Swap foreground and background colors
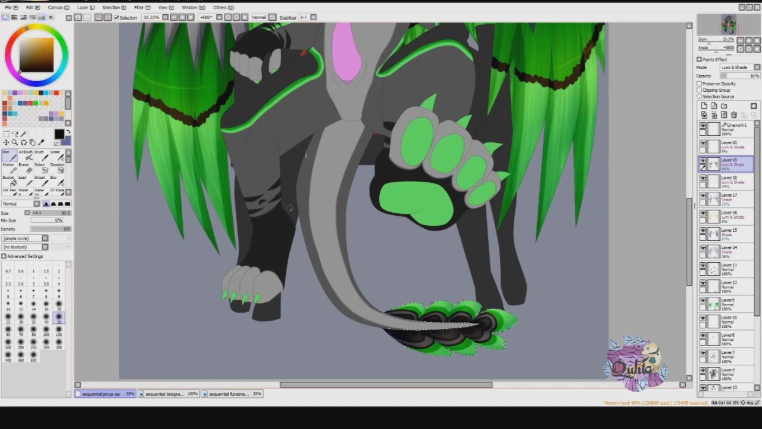The image size is (762, 429). [67, 132]
